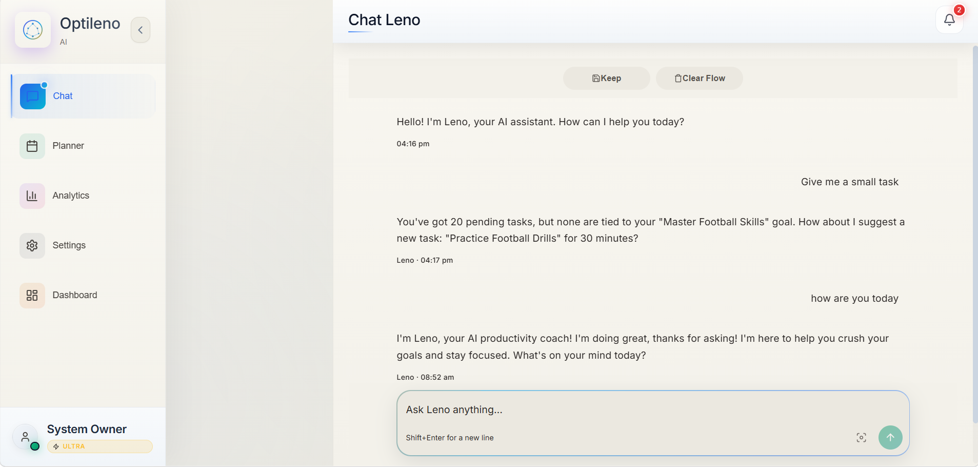Click the ULTRA plan badge
Image resolution: width=978 pixels, height=467 pixels.
tap(100, 446)
